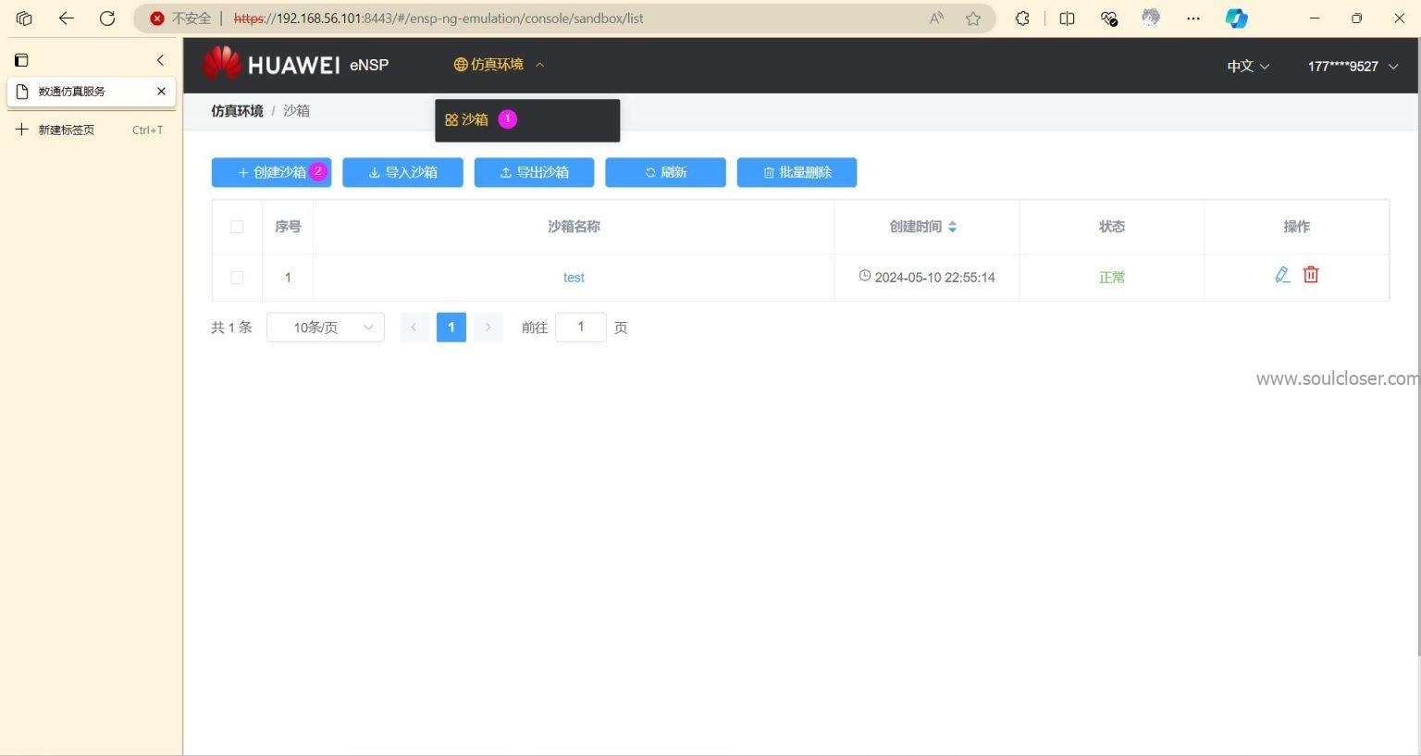Click the clock icon beside creation time
The image size is (1421, 756).
pos(864,276)
